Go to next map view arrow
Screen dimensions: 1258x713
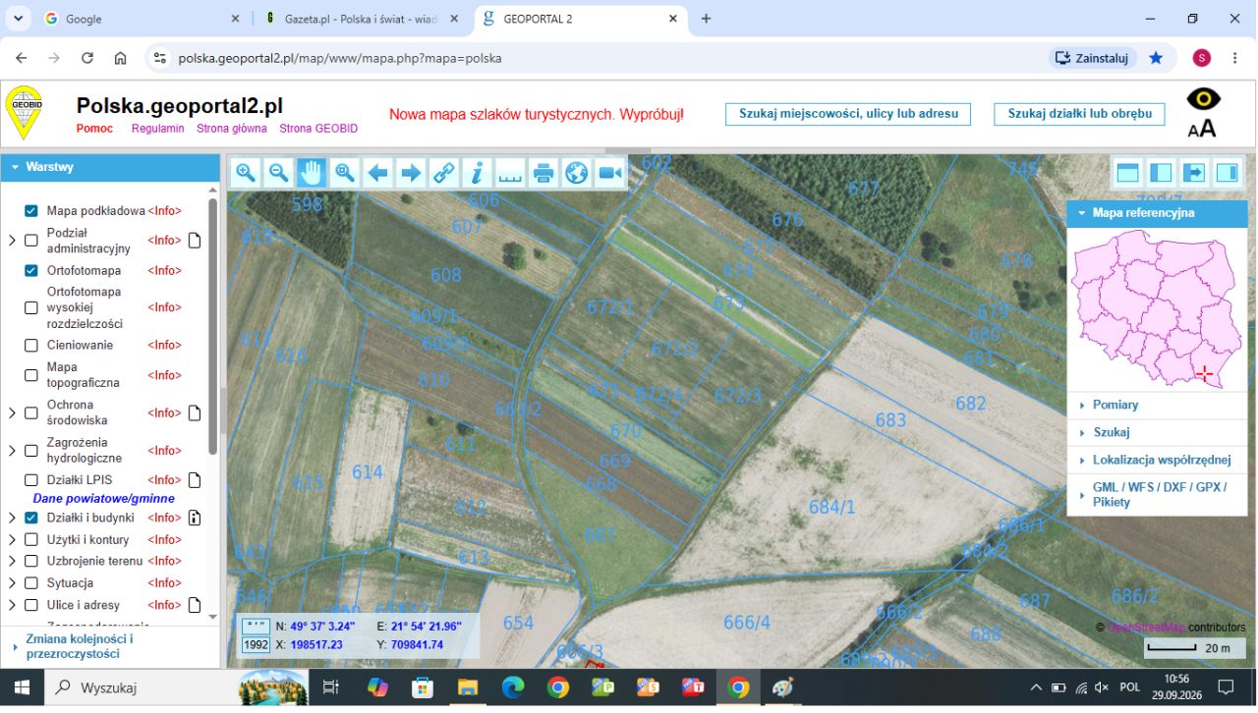tap(411, 173)
